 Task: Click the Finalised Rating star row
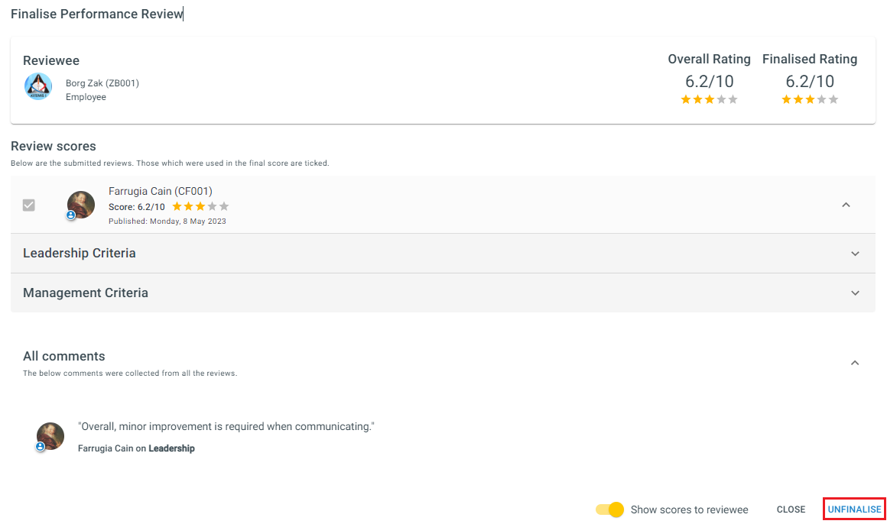point(810,99)
